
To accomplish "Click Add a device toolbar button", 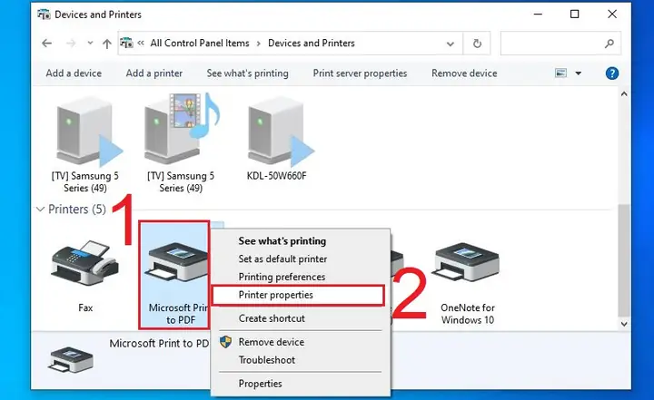I will click(x=74, y=73).
